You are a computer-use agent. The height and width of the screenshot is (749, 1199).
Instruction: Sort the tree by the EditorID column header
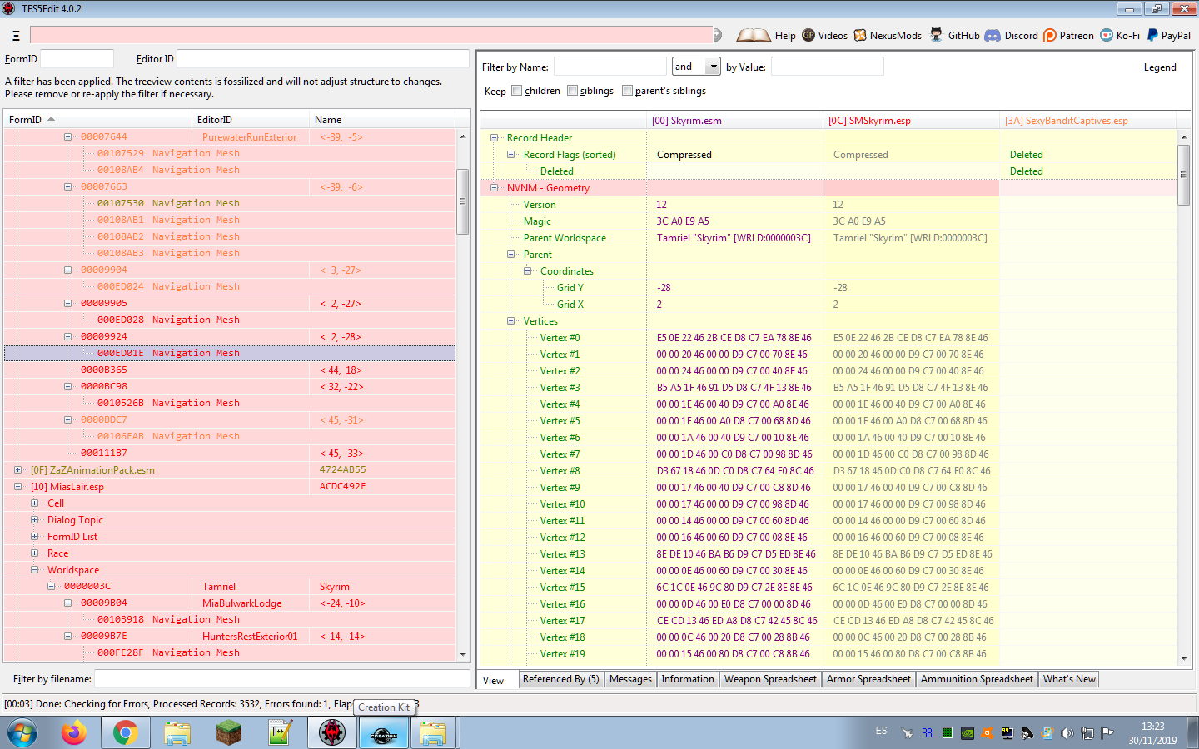coord(251,120)
